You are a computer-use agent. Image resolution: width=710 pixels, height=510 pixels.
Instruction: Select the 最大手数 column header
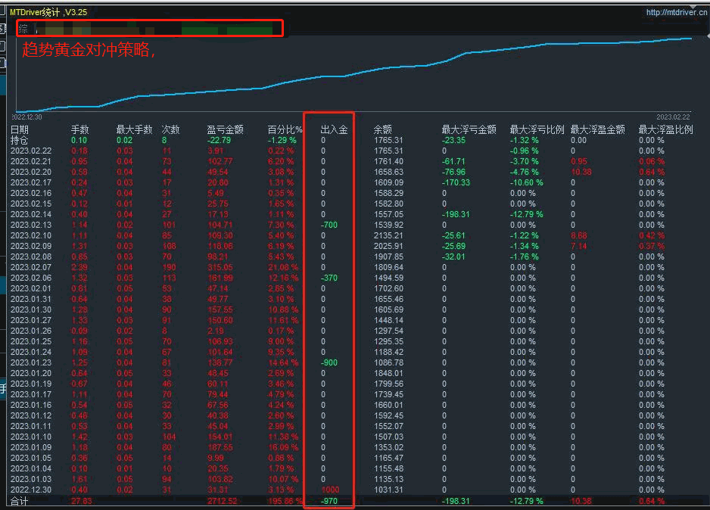(x=134, y=129)
